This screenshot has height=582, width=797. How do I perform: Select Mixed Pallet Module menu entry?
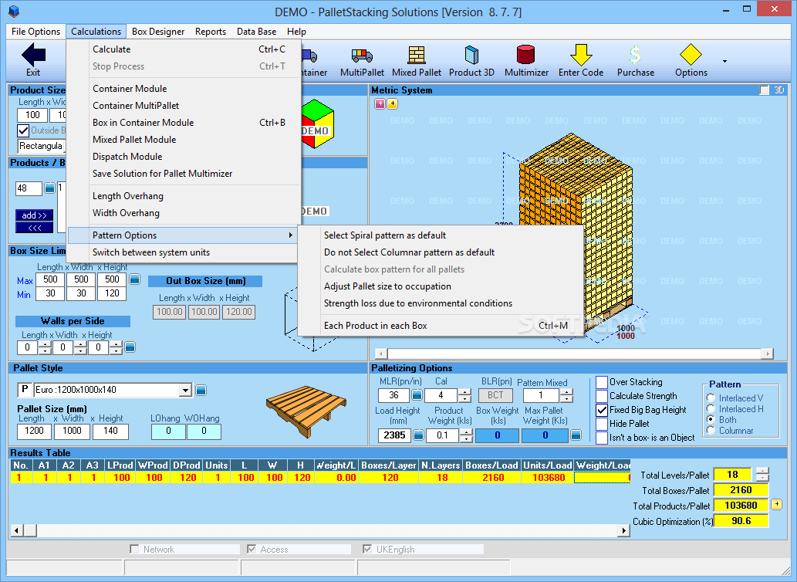(182, 139)
